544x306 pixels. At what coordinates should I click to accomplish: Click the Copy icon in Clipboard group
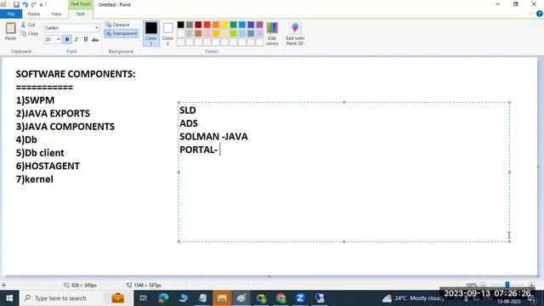(23, 34)
